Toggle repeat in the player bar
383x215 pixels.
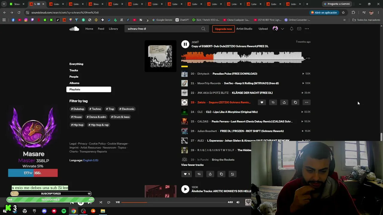click(x=109, y=202)
